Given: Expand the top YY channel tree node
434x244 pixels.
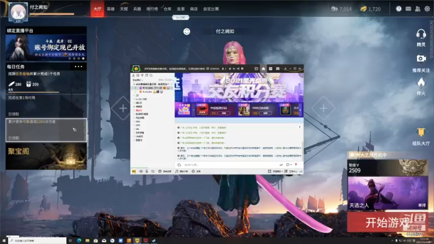Looking at the screenshot, I should (134, 84).
